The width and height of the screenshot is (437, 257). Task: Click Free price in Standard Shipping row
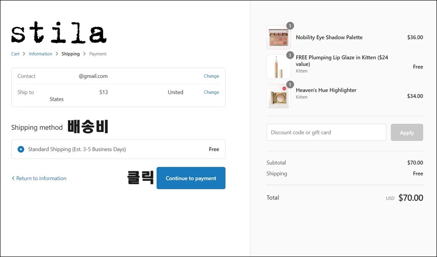click(214, 149)
